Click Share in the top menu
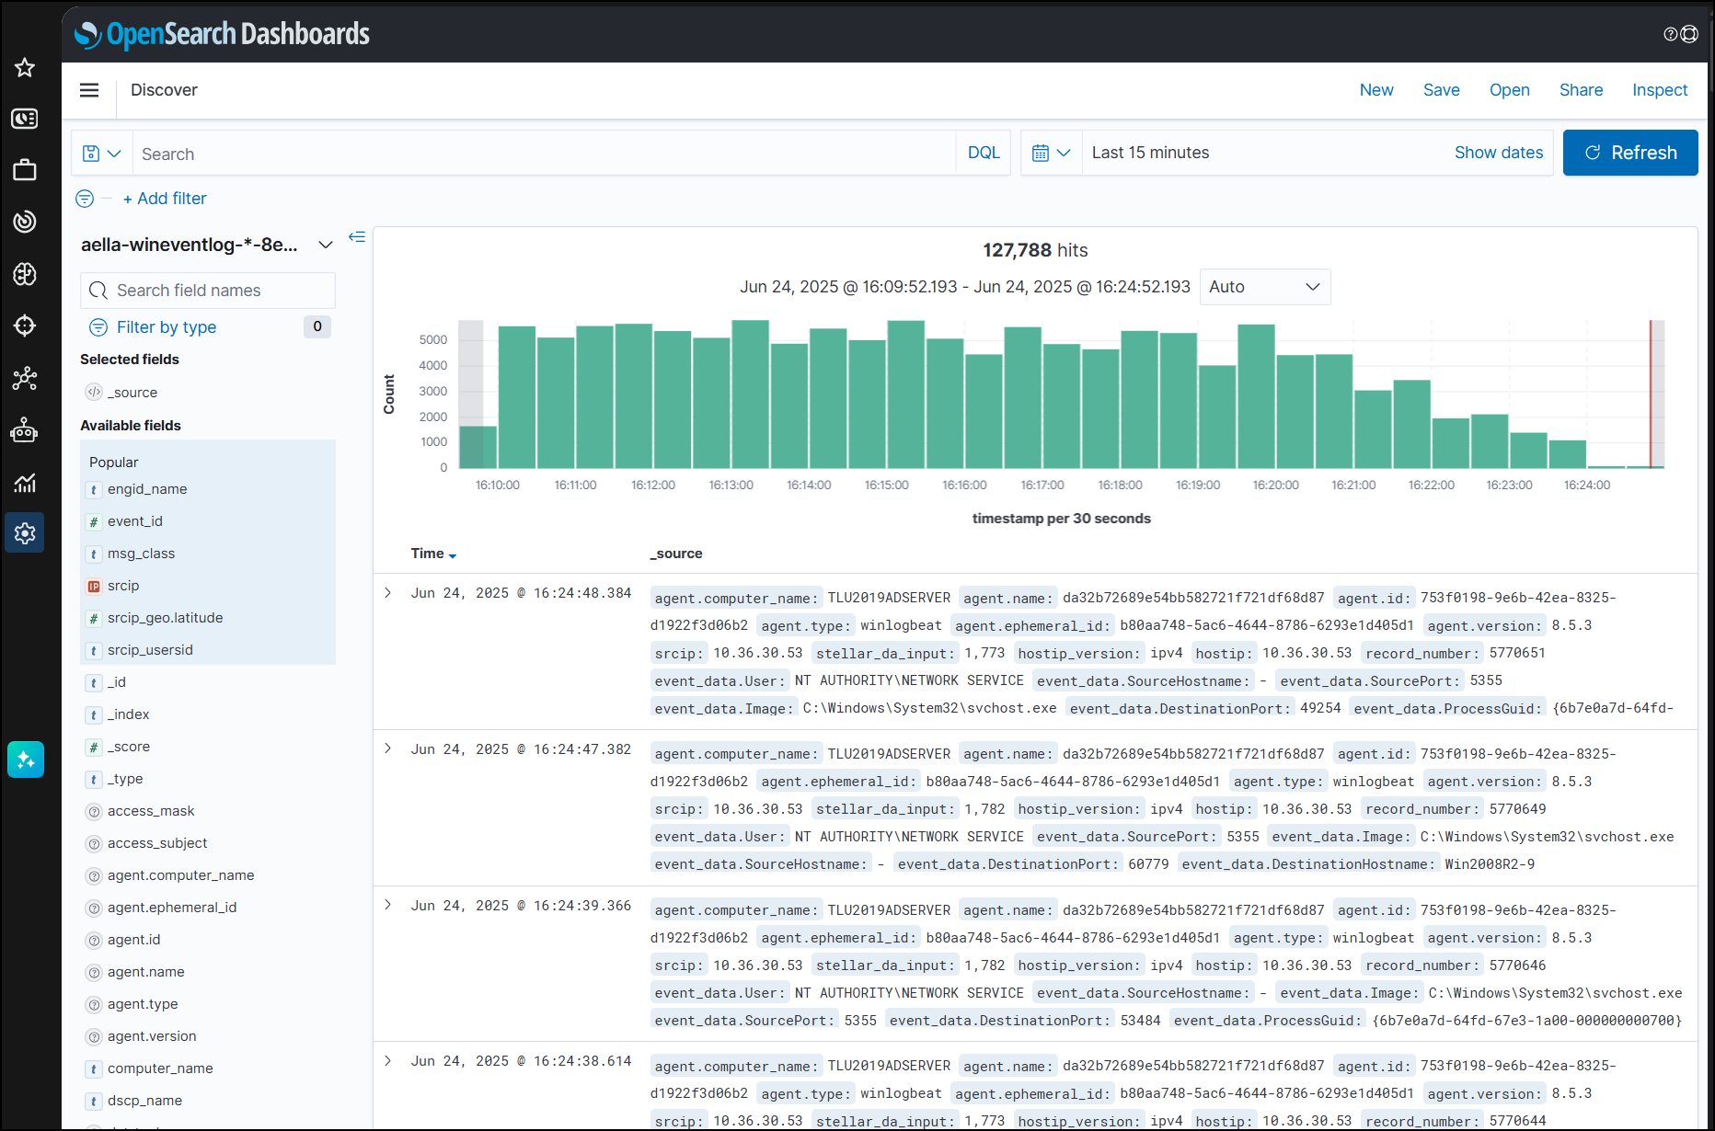 [x=1581, y=90]
